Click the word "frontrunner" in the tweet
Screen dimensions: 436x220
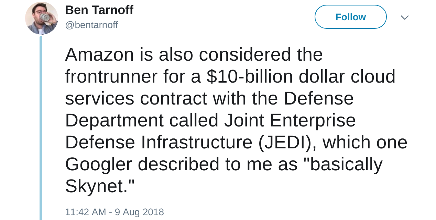(x=111, y=76)
